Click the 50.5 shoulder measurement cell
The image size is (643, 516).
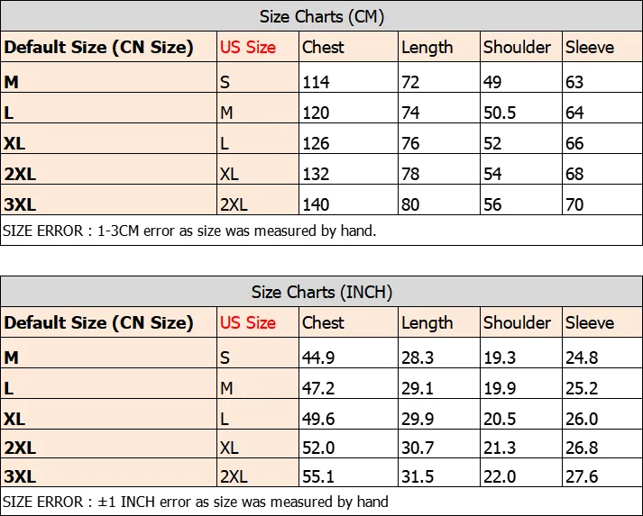[500, 113]
